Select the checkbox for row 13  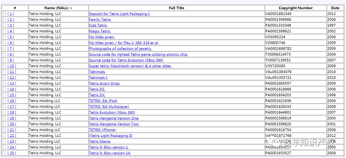click(4, 83)
